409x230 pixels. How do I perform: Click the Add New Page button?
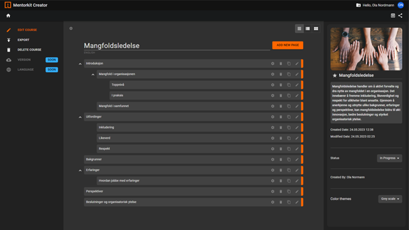[x=287, y=45]
